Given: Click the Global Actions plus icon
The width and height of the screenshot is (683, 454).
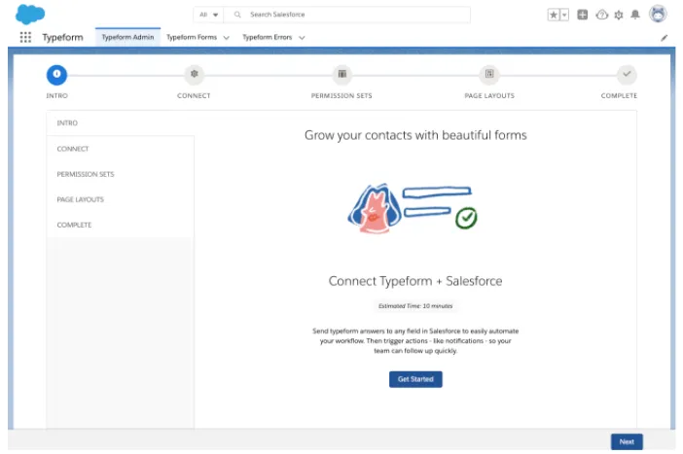Looking at the screenshot, I should [583, 15].
